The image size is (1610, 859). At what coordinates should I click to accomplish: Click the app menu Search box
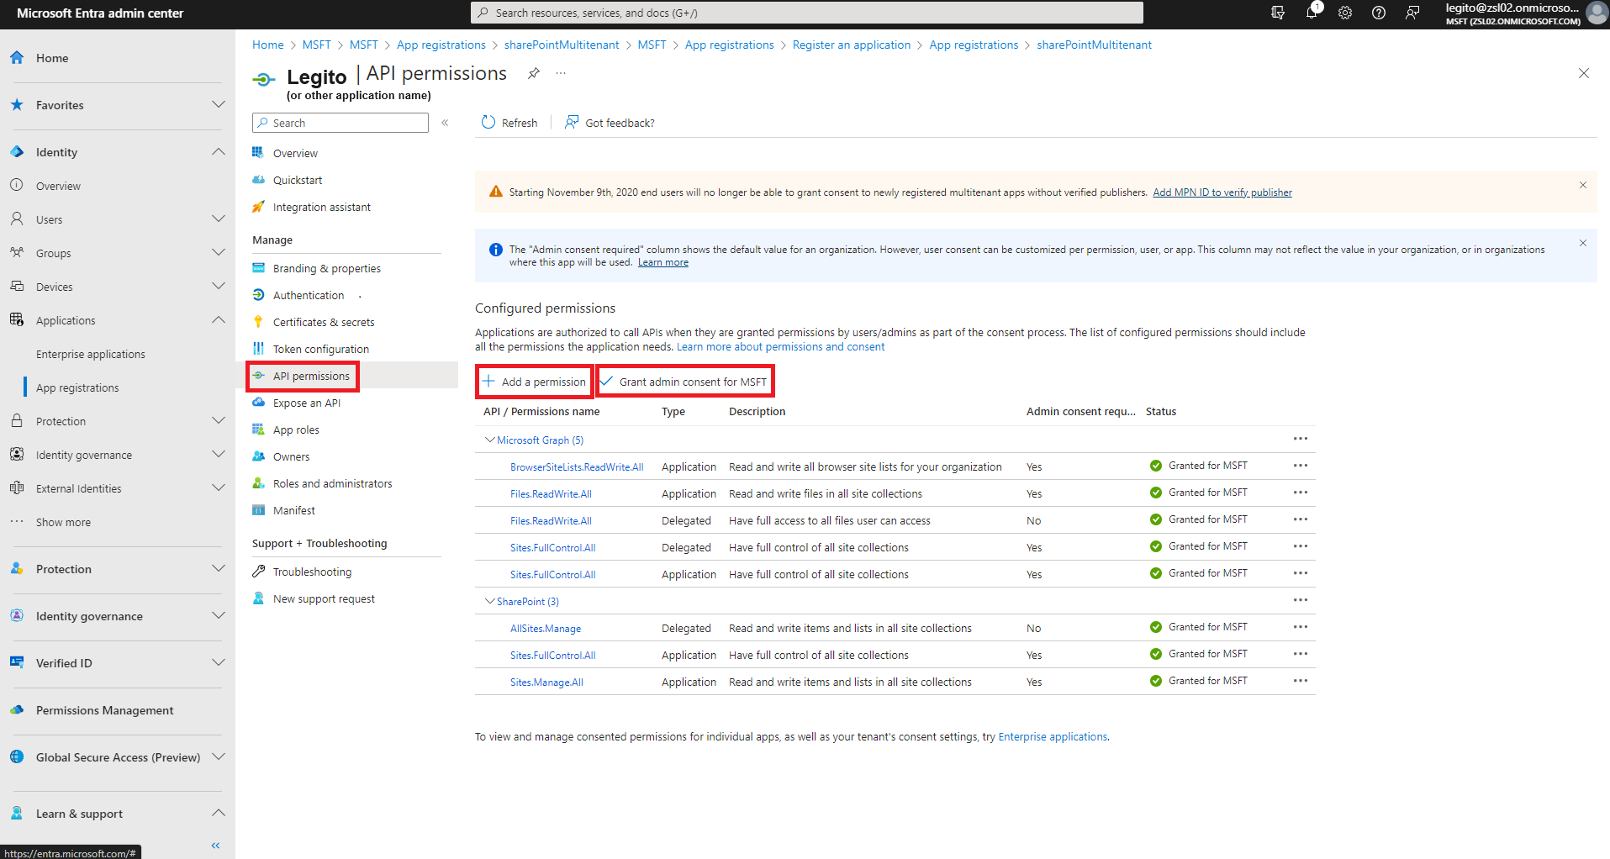point(340,123)
